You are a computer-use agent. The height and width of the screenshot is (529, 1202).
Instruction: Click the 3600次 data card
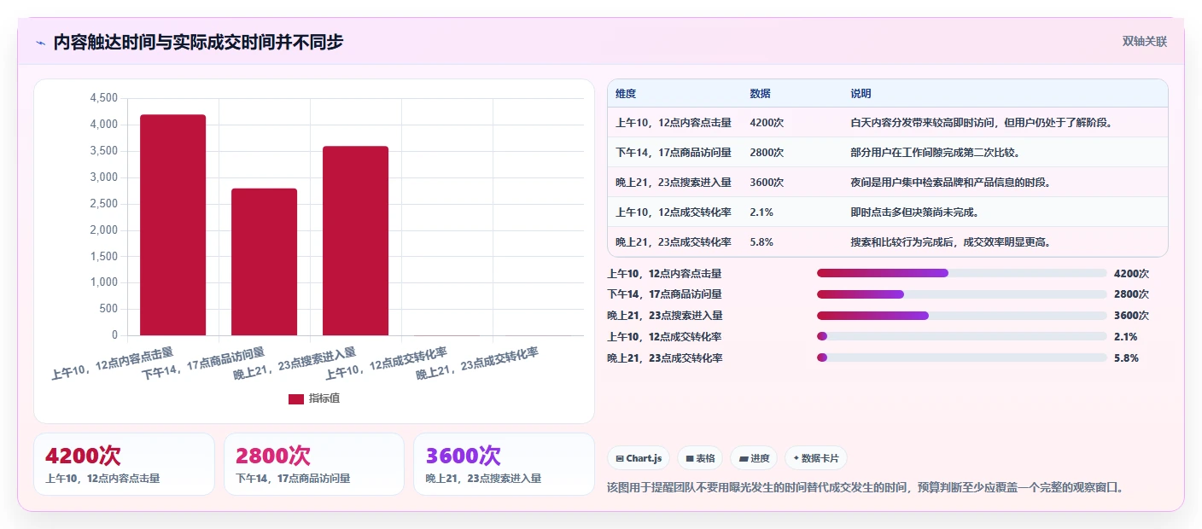click(504, 464)
